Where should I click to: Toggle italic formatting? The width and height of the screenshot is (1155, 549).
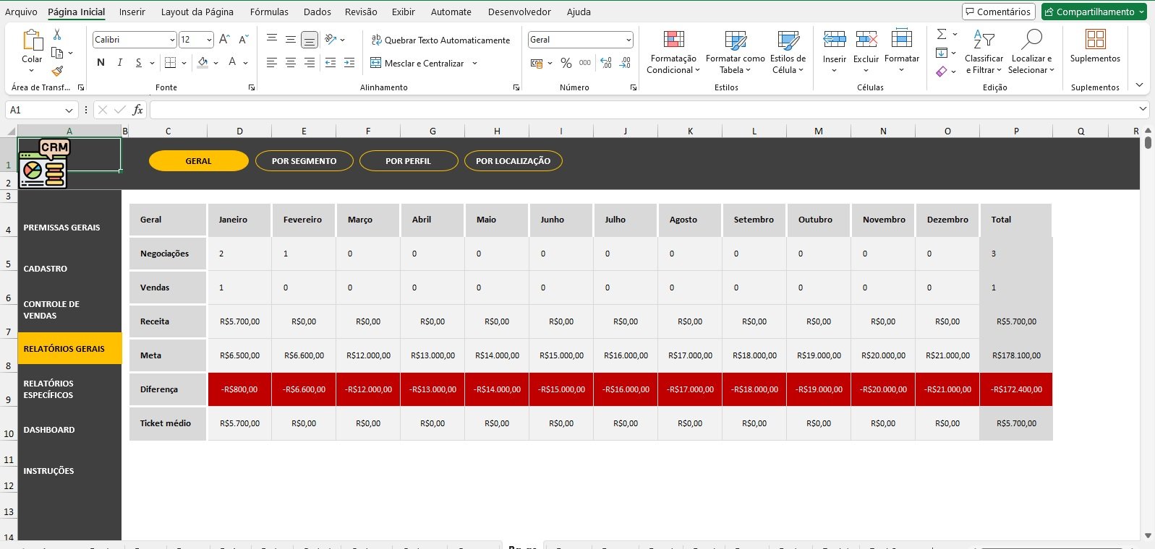[119, 63]
